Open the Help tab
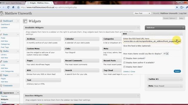The width and height of the screenshot is (188, 105). [x=182, y=18]
